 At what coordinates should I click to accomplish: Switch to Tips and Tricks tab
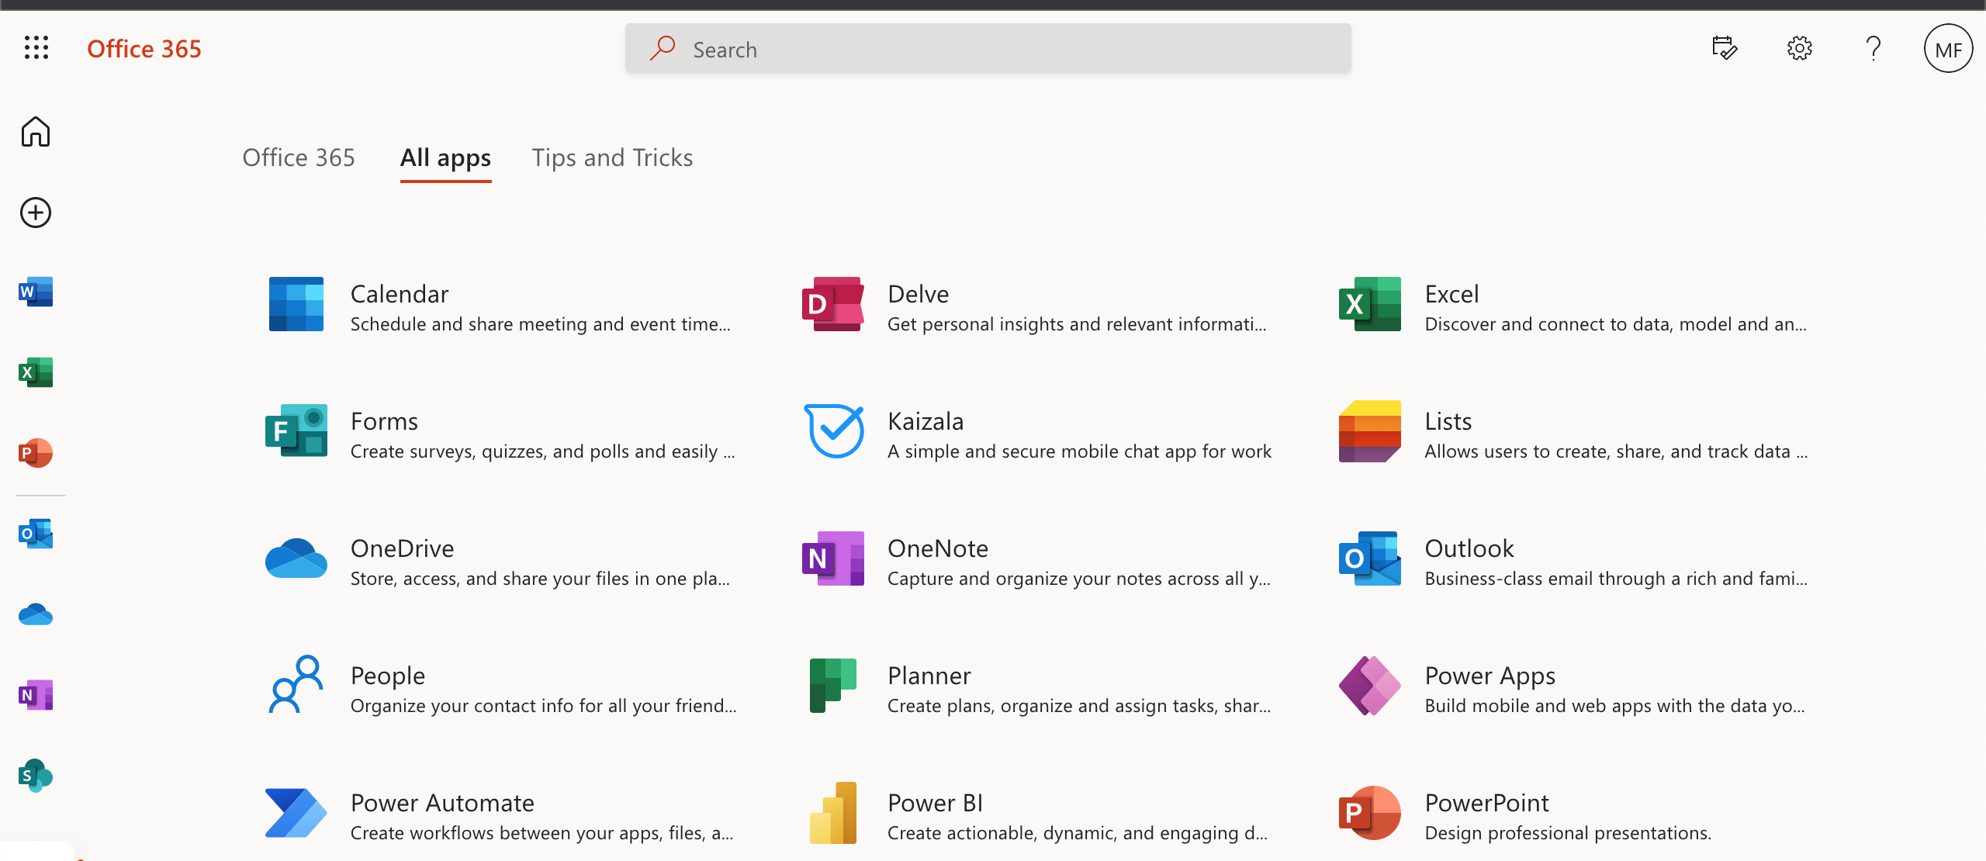click(x=612, y=158)
